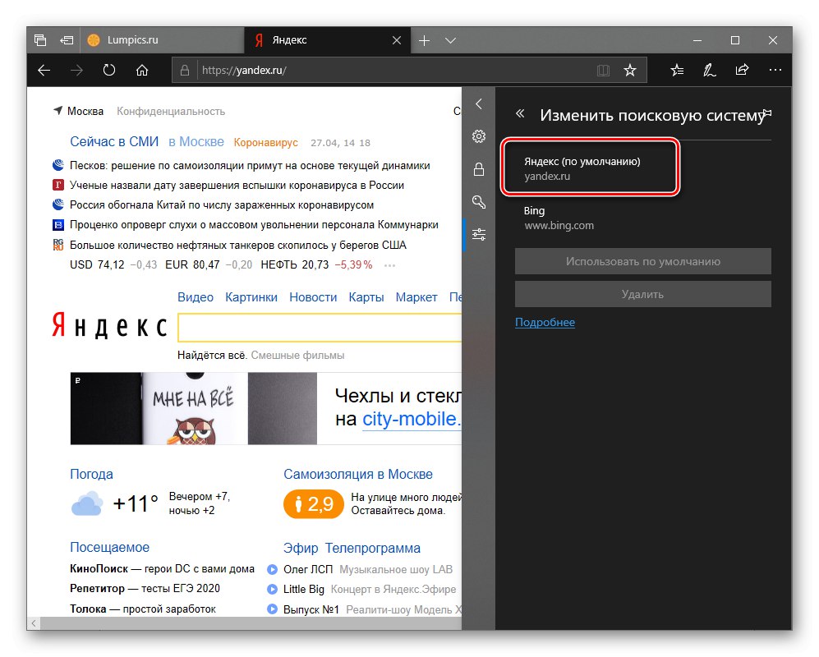Click the Смешные фильмы search suggestion
The width and height of the screenshot is (819, 657).
point(297,355)
